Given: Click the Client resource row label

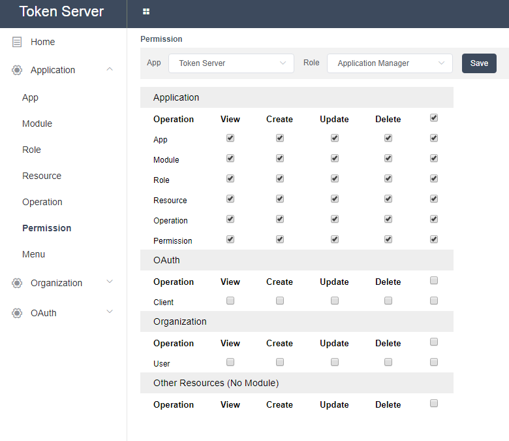Looking at the screenshot, I should [163, 302].
